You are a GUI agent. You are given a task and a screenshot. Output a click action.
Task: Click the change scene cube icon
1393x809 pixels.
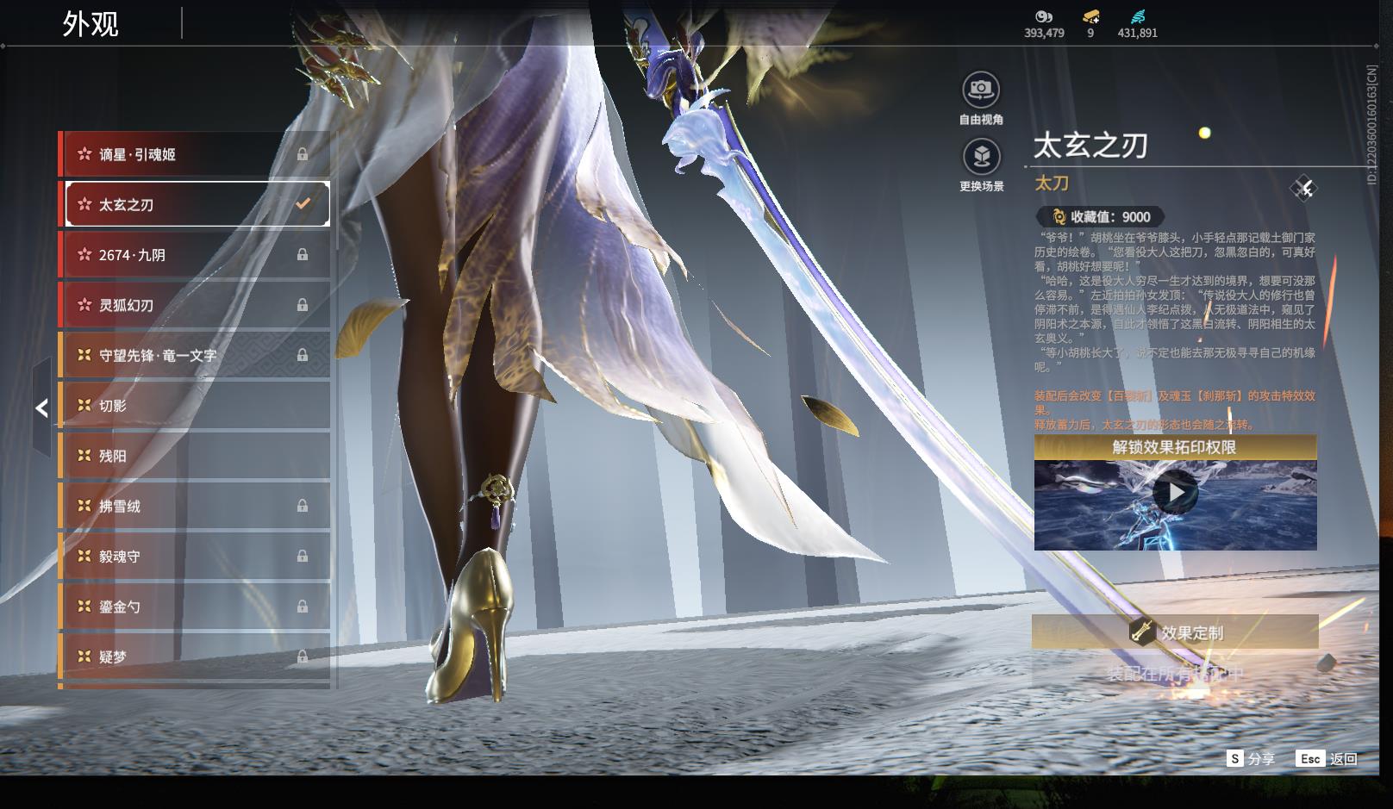click(x=980, y=157)
